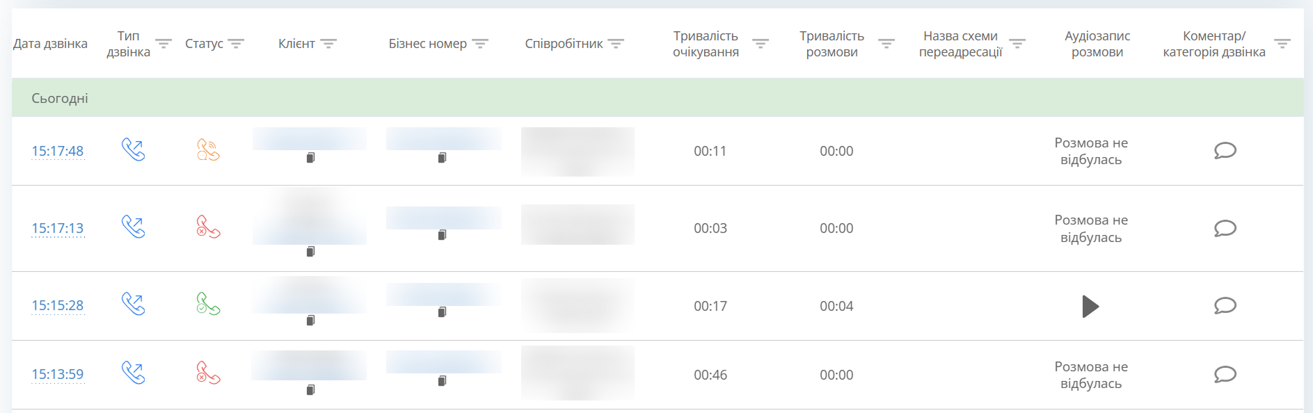Filter by Тривалість очікування column
The width and height of the screenshot is (1313, 413).
[761, 43]
